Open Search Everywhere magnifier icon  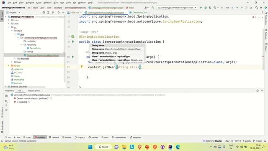[x=256, y=8]
